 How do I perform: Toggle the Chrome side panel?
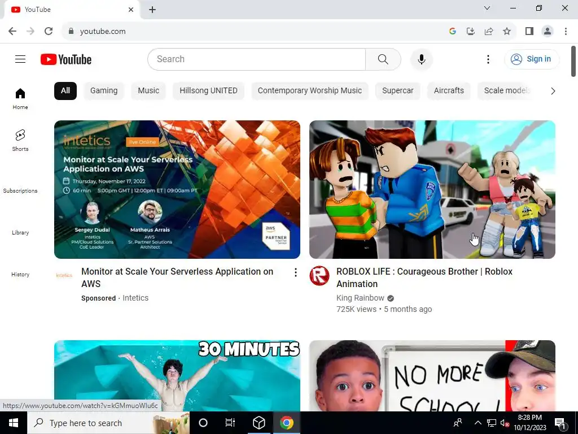click(529, 31)
